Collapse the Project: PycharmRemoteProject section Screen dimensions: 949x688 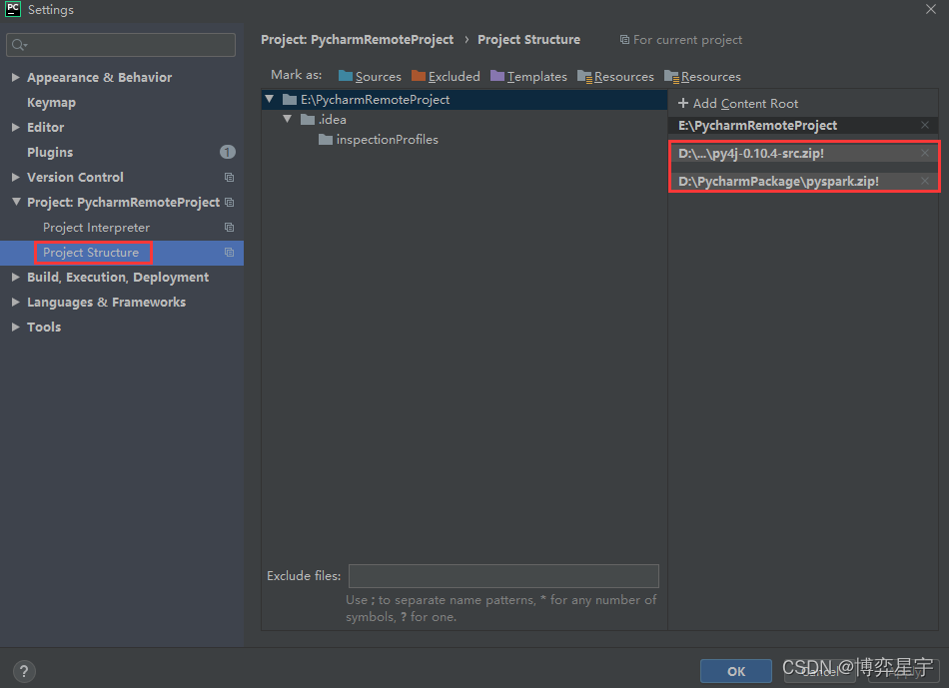coord(16,202)
